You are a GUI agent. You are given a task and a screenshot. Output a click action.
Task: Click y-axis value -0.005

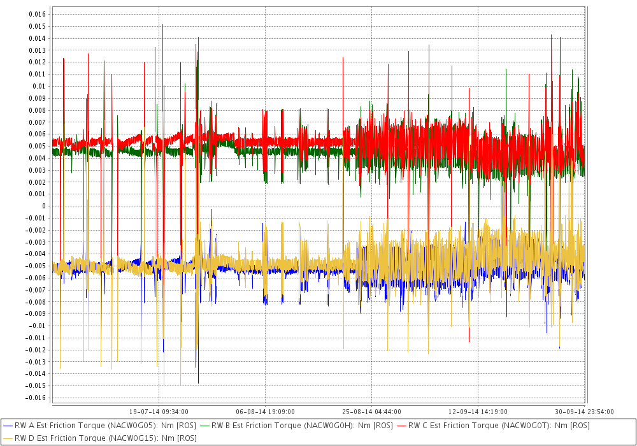[x=36, y=266]
